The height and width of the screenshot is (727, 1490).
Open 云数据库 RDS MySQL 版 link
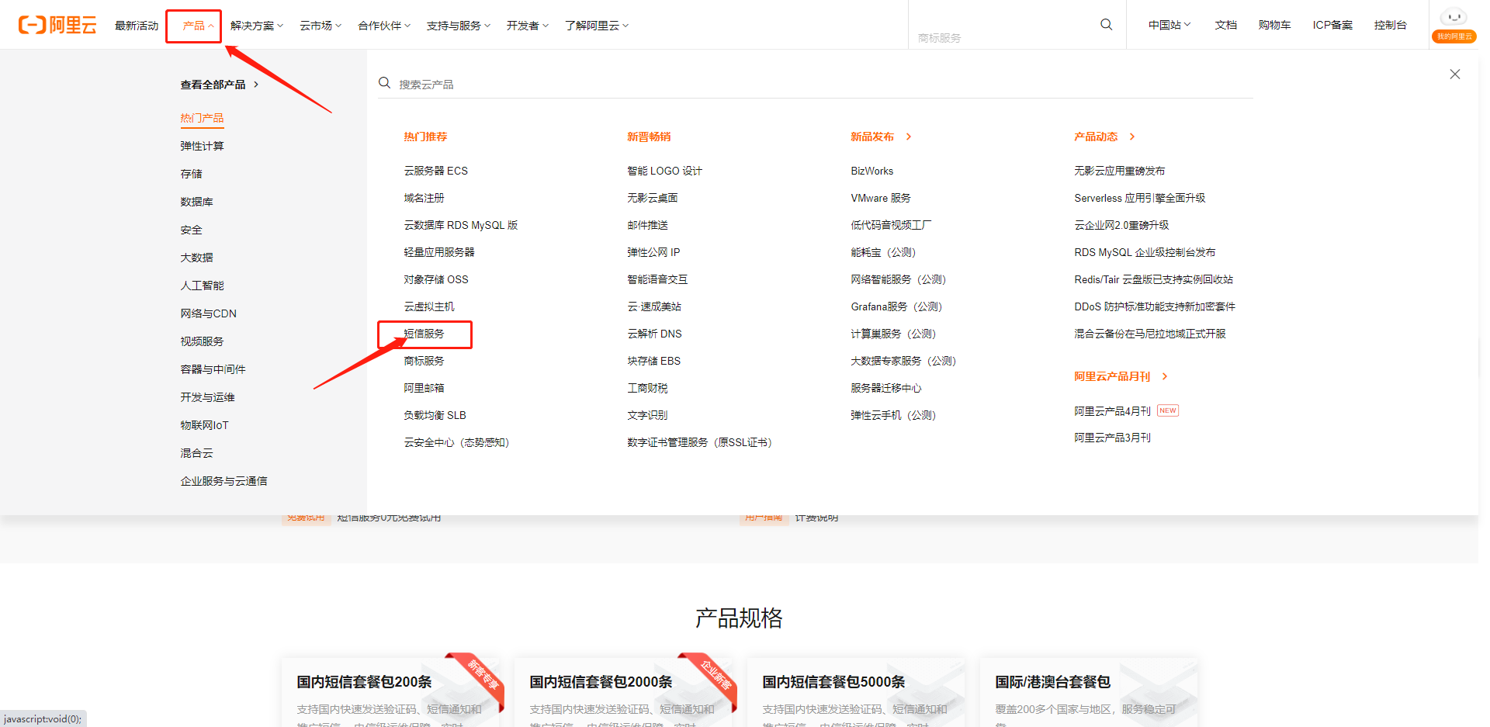[x=460, y=225]
